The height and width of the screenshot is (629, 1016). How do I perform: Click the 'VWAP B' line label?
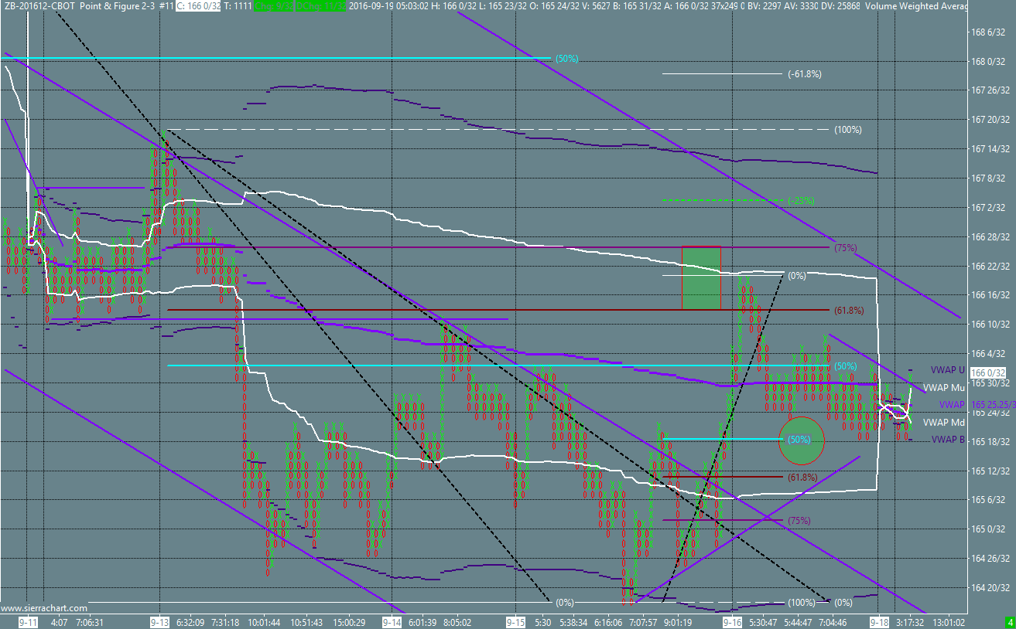[x=948, y=440]
